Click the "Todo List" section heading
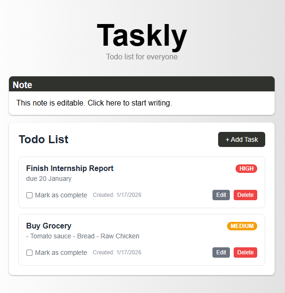 (x=44, y=139)
